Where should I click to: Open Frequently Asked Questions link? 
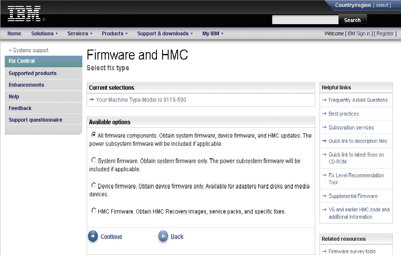click(358, 100)
